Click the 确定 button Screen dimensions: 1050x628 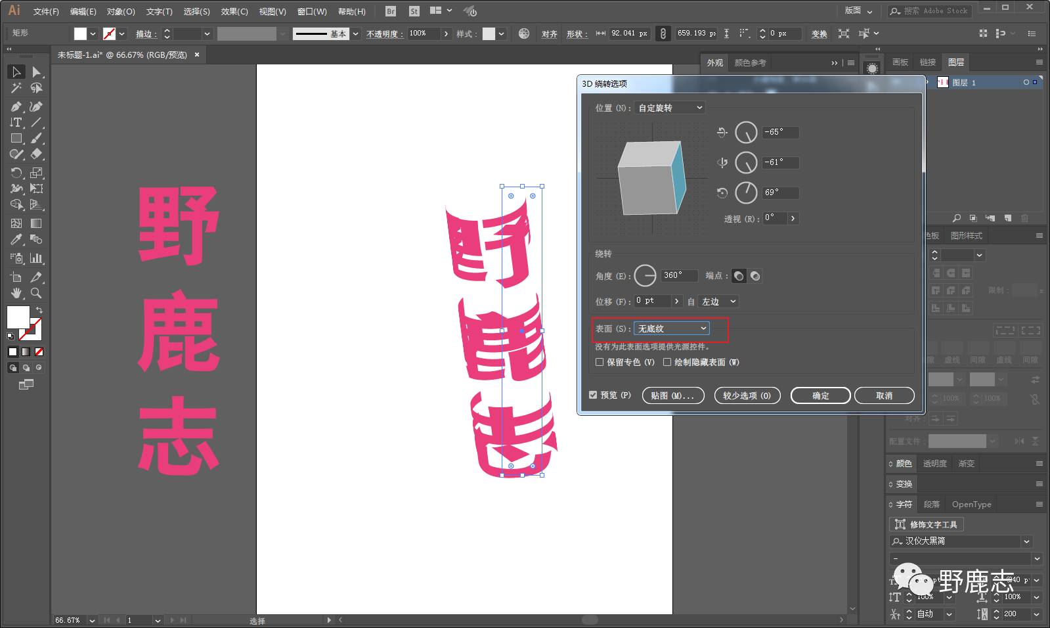820,395
